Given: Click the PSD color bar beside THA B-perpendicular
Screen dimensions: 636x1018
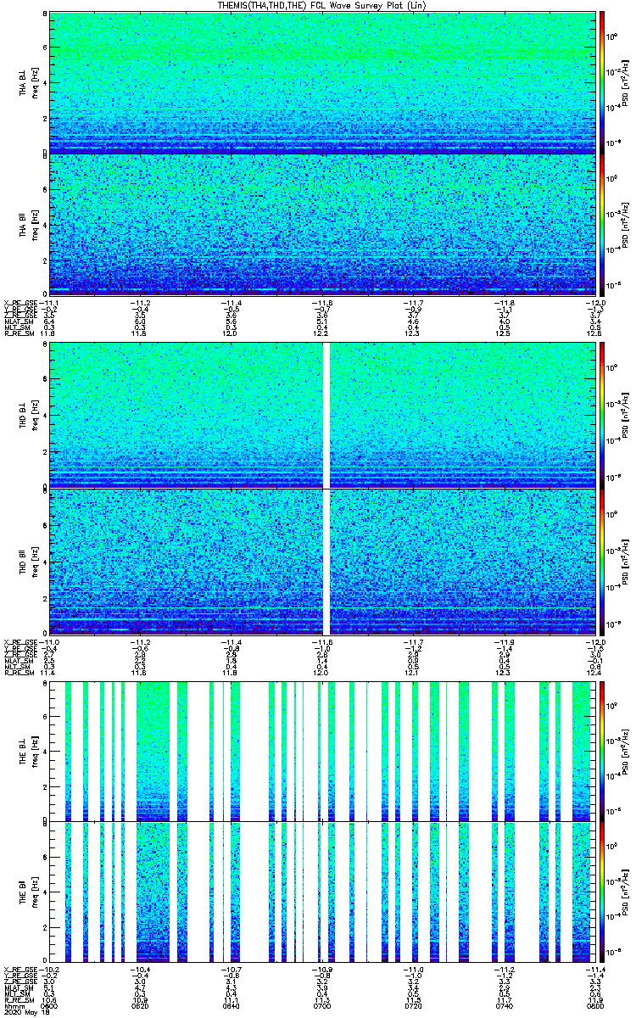Looking at the screenshot, I should click(x=602, y=82).
